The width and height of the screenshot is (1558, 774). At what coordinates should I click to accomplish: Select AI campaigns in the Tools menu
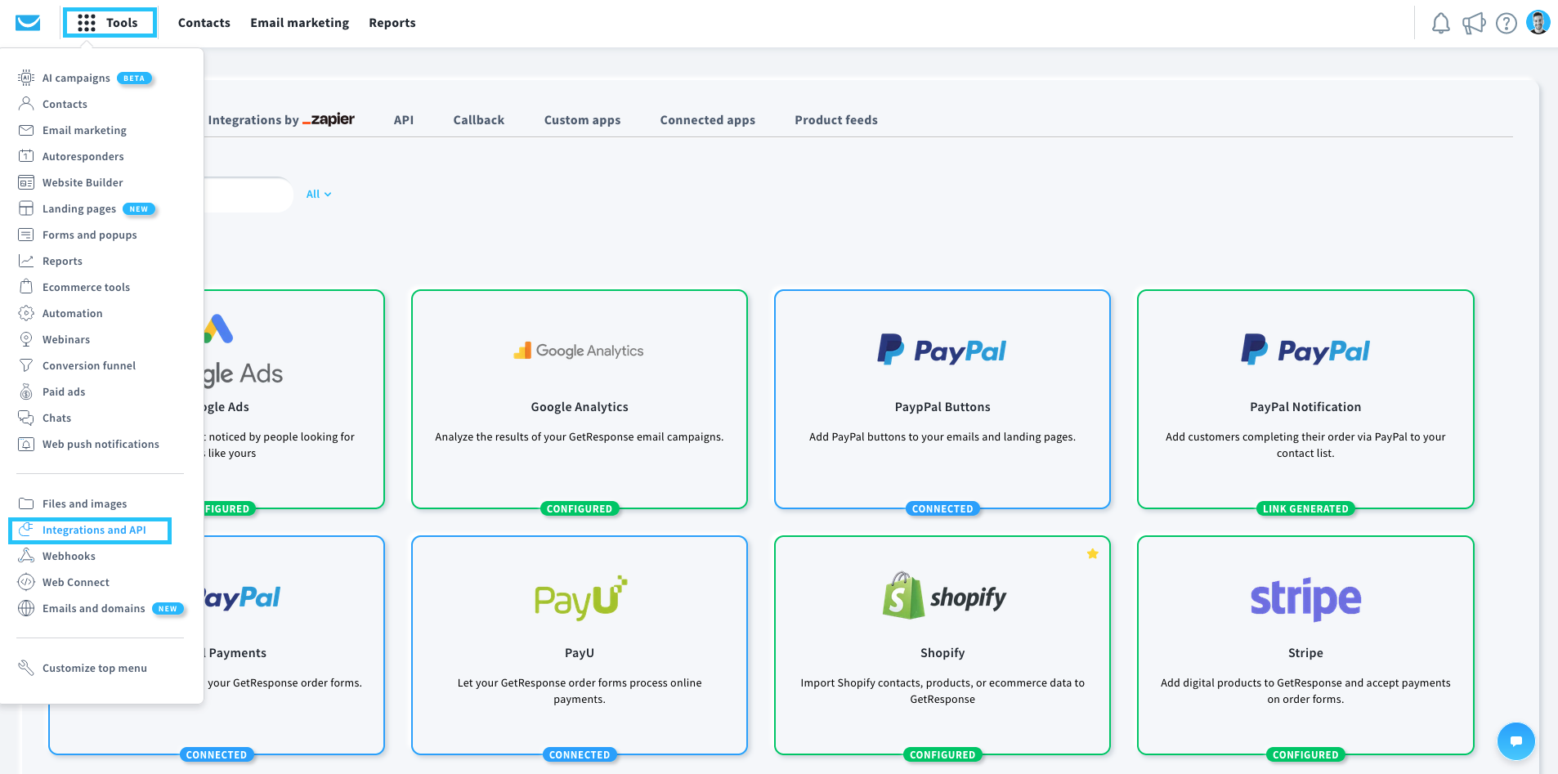pos(76,78)
